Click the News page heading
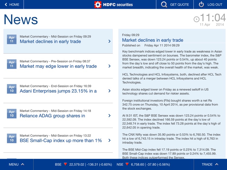The height and width of the screenshot is (170, 227). 21,19
